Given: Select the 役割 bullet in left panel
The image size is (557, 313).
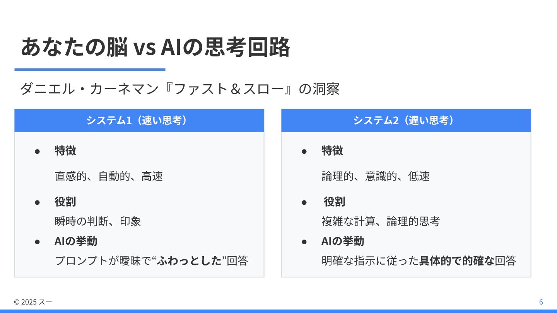Looking at the screenshot, I should [65, 202].
